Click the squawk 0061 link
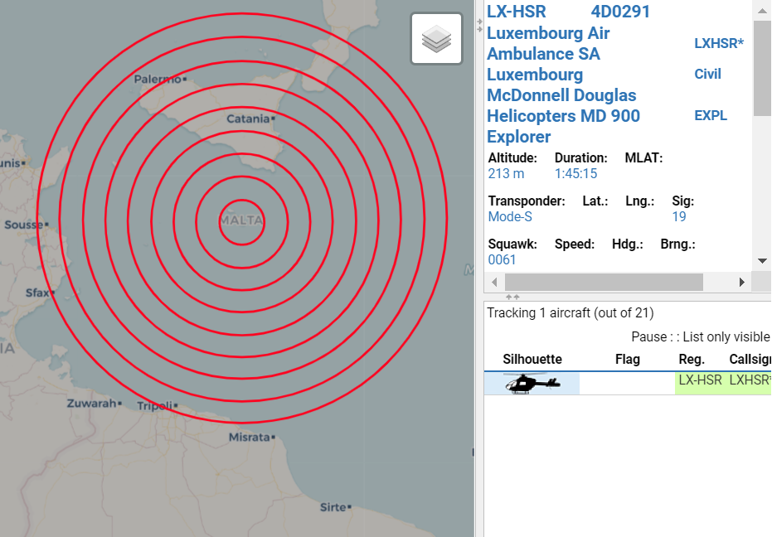Image resolution: width=772 pixels, height=537 pixels. coord(501,259)
